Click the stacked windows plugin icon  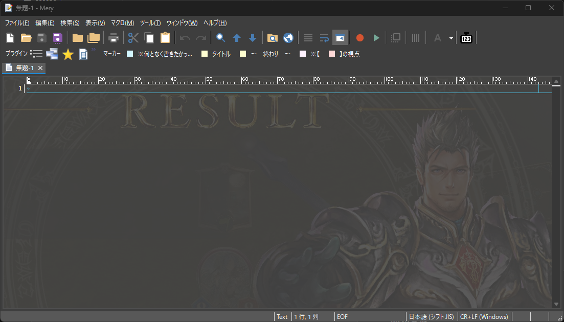pyautogui.click(x=52, y=54)
